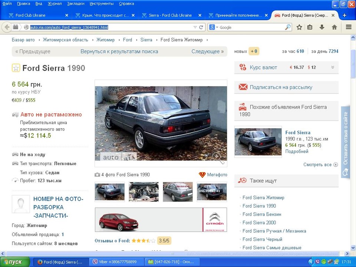This screenshot has height=267, width=356.
Task: Open the Справка menu
Action: point(126,4)
